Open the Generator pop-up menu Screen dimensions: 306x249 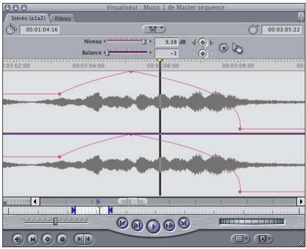coord(263,239)
